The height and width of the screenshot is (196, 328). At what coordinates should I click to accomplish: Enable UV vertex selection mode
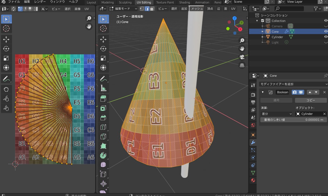pos(21,9)
